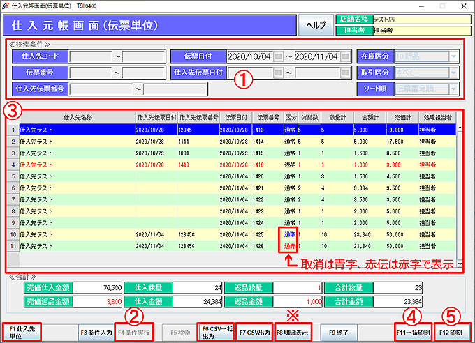Click the F12 印刷 button

[x=452, y=333]
